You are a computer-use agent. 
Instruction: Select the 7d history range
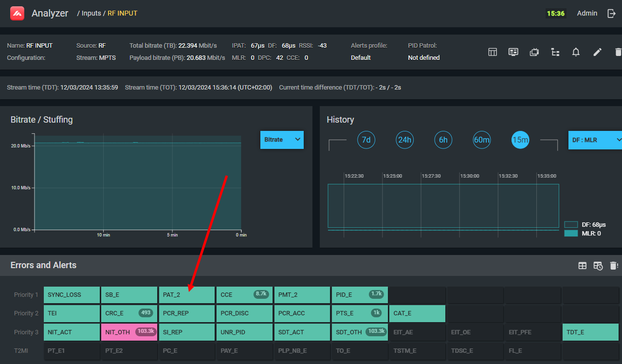pyautogui.click(x=366, y=140)
